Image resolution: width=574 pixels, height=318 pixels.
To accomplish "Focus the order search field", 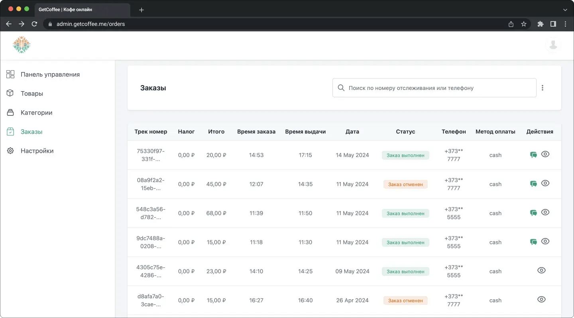I will pyautogui.click(x=434, y=88).
